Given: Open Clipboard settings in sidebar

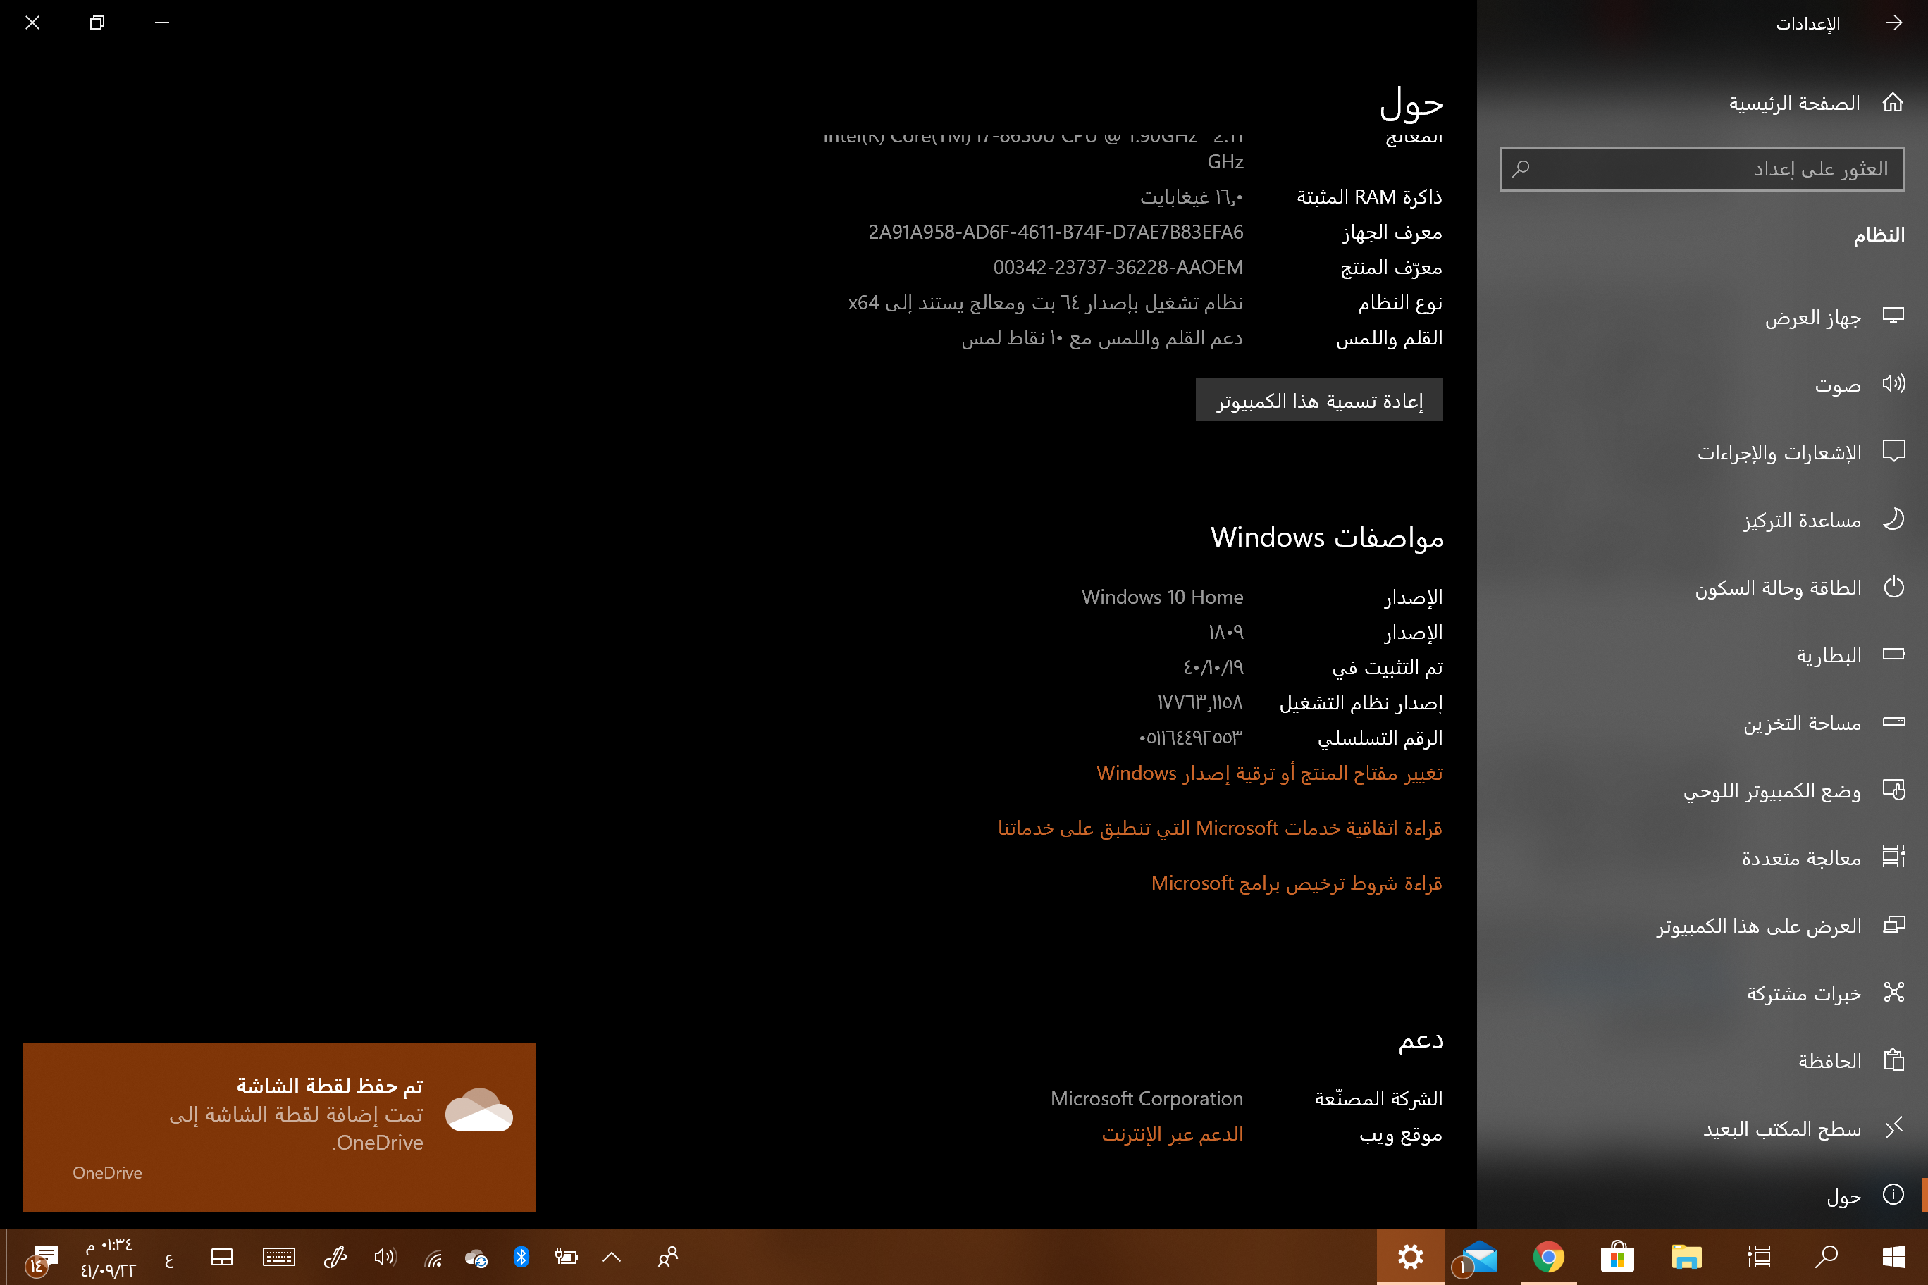Looking at the screenshot, I should click(x=1829, y=1061).
